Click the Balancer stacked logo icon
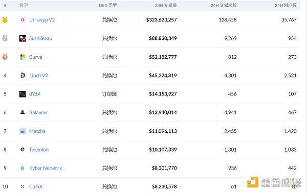 [23, 112]
